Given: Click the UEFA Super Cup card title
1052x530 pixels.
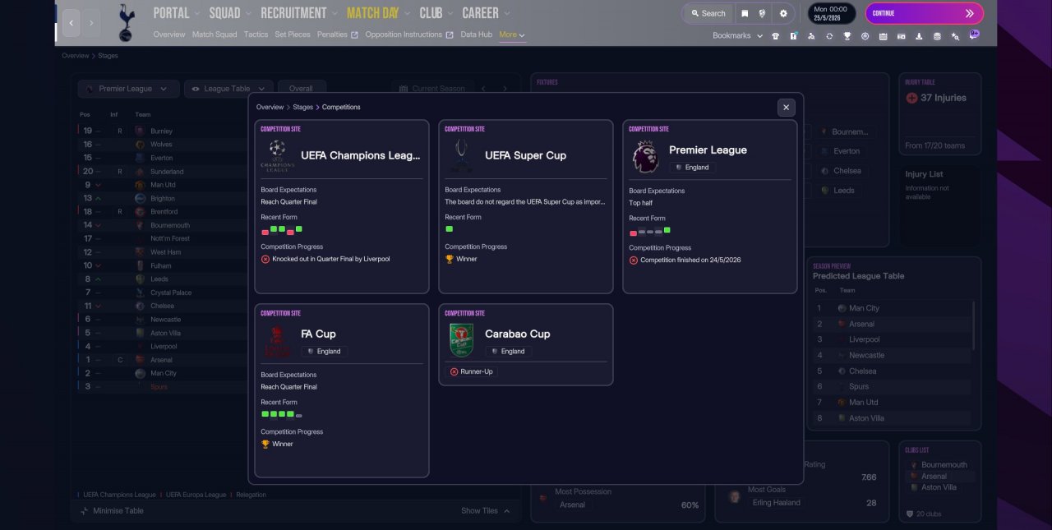Looking at the screenshot, I should [x=525, y=155].
